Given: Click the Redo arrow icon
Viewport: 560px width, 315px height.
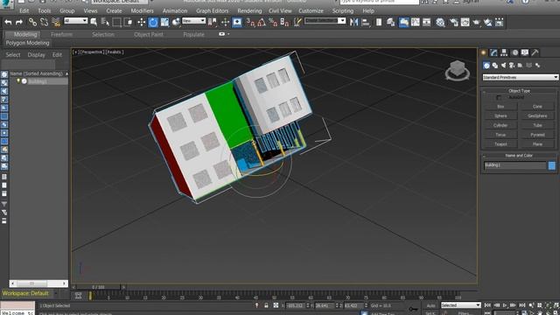Looking at the screenshot, I should 19,23.
